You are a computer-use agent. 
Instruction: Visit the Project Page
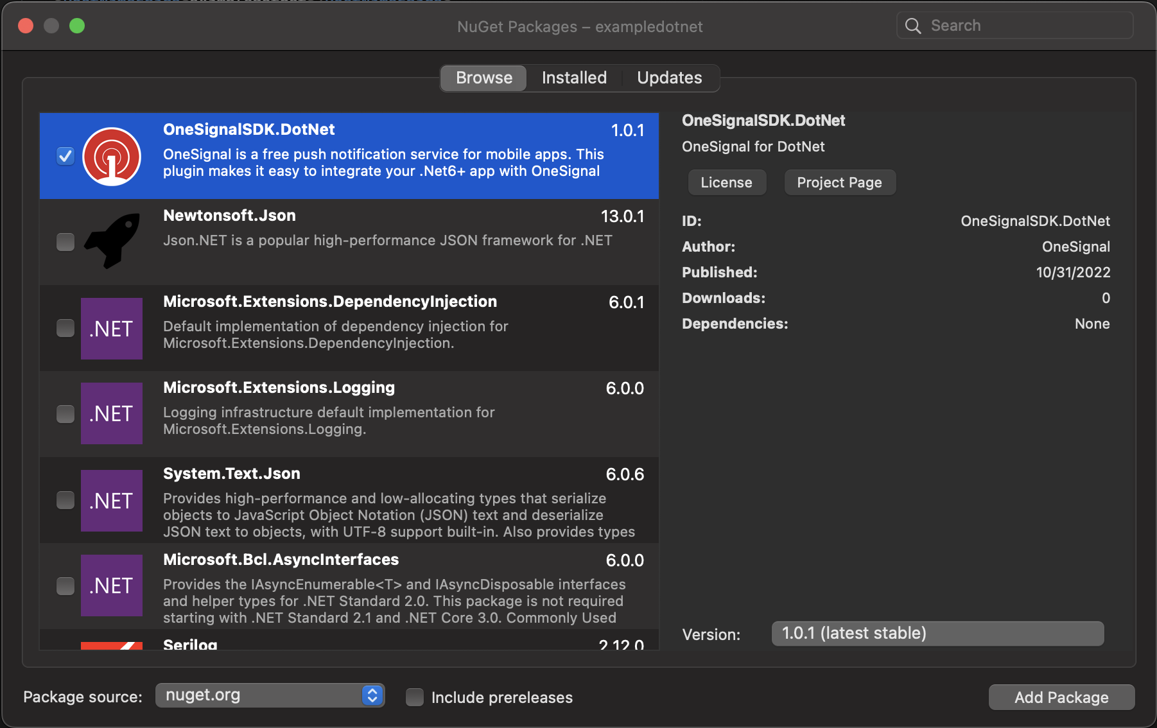[840, 182]
